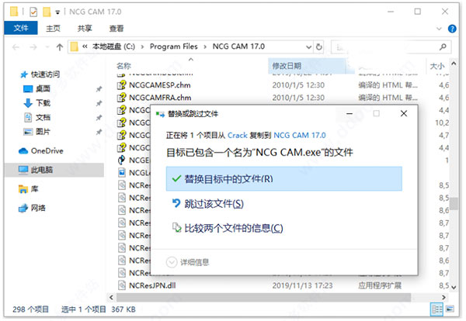Select 库 in navigation pane
The height and width of the screenshot is (321, 466).
click(34, 188)
